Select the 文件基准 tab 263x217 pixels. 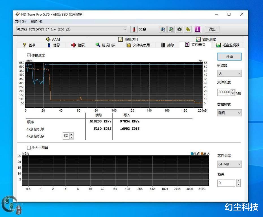[x=195, y=45]
